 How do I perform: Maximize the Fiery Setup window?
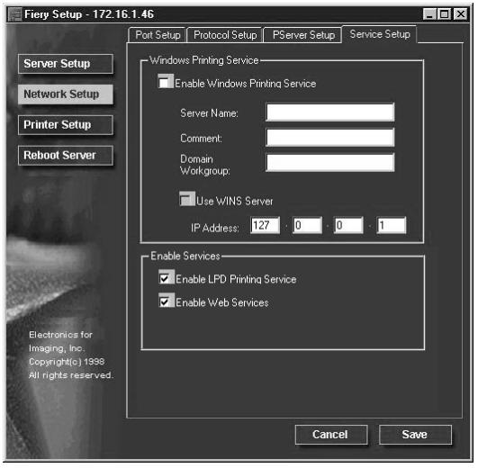pyautogui.click(x=444, y=14)
